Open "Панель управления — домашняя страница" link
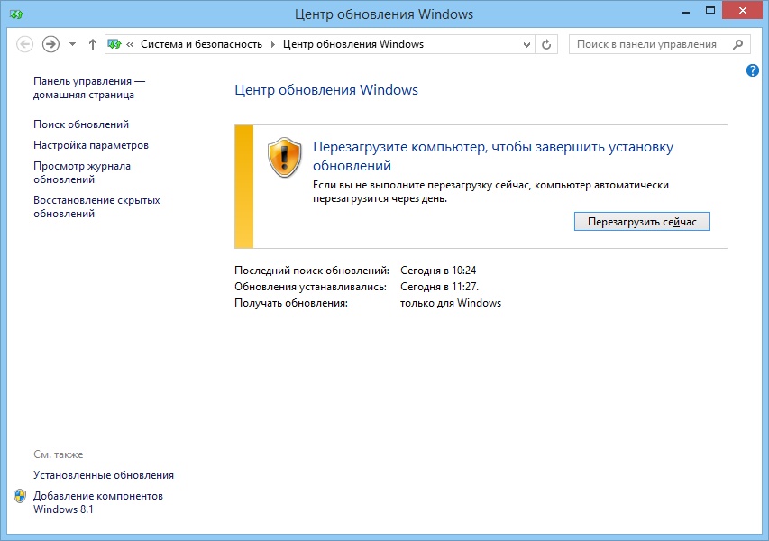Viewport: 769px width, 541px height. [88, 87]
